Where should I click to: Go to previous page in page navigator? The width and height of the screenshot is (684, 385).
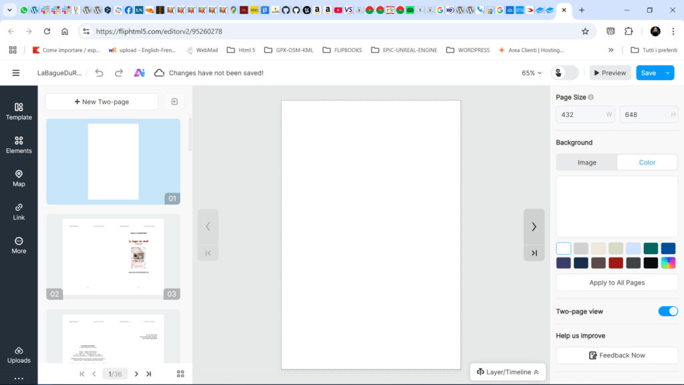pyautogui.click(x=94, y=374)
